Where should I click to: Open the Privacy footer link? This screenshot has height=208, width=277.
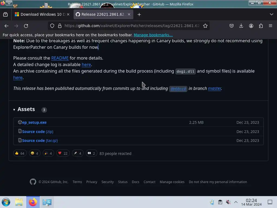point(92,182)
